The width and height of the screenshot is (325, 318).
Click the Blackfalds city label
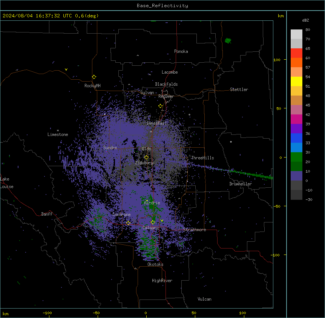tap(166, 84)
